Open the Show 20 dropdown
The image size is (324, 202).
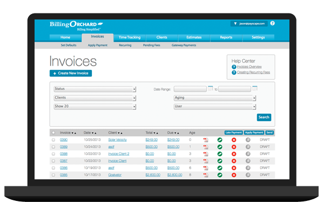click(x=95, y=107)
